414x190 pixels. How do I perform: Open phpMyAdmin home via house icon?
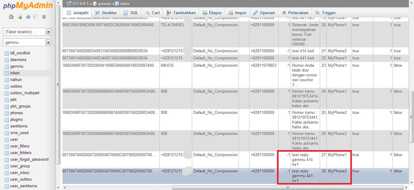pyautogui.click(x=11, y=17)
